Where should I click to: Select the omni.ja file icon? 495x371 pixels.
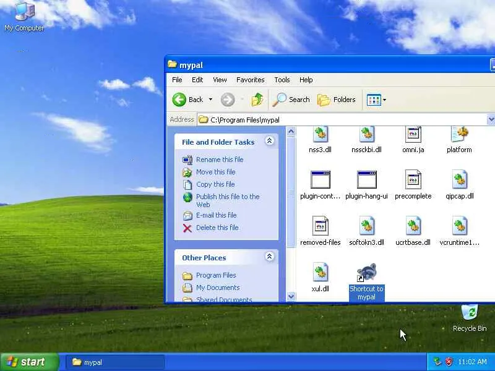tap(413, 135)
